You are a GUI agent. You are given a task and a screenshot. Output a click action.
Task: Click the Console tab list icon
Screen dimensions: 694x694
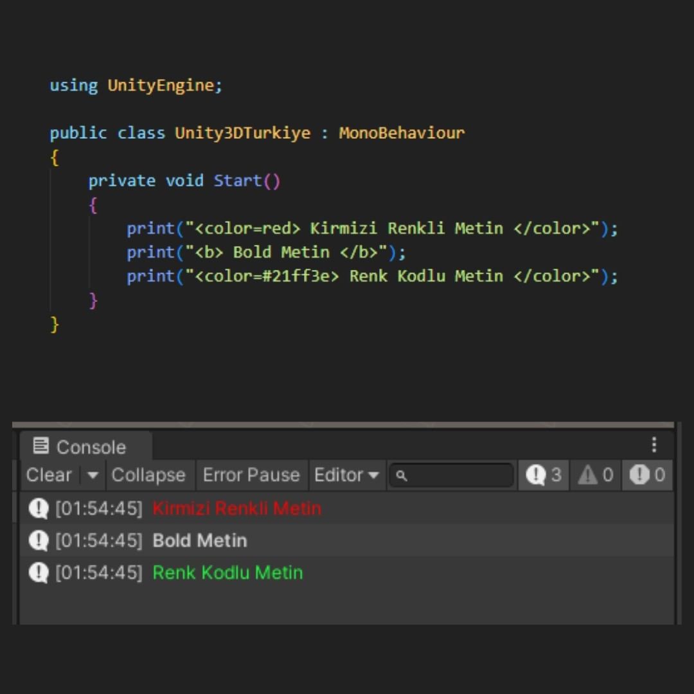(x=40, y=446)
